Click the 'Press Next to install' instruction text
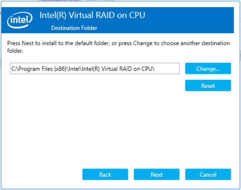Image resolution: width=241 pixels, height=190 pixels. [118, 47]
